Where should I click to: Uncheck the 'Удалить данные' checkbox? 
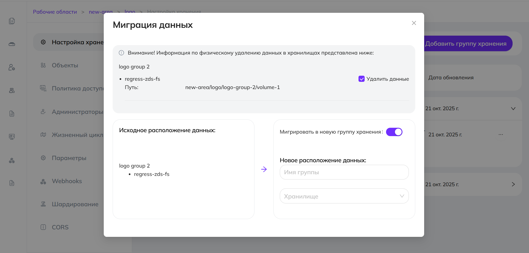click(362, 79)
